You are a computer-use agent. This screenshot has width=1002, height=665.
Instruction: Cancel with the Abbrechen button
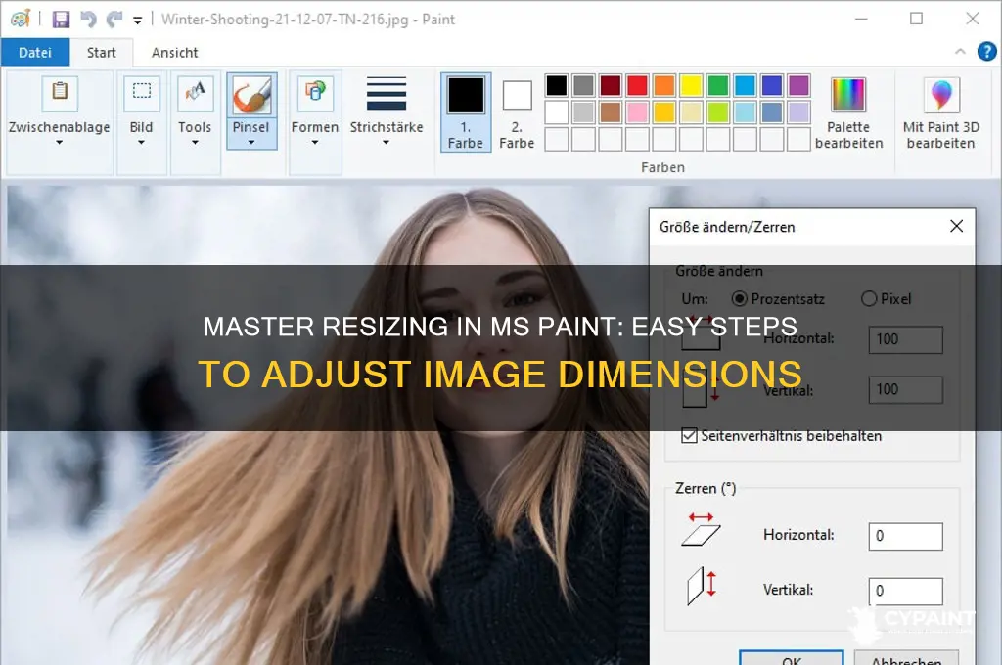(906, 658)
